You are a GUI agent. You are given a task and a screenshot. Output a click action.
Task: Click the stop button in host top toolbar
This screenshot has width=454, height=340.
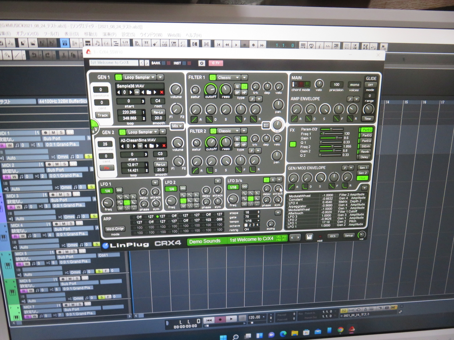coord(245,45)
